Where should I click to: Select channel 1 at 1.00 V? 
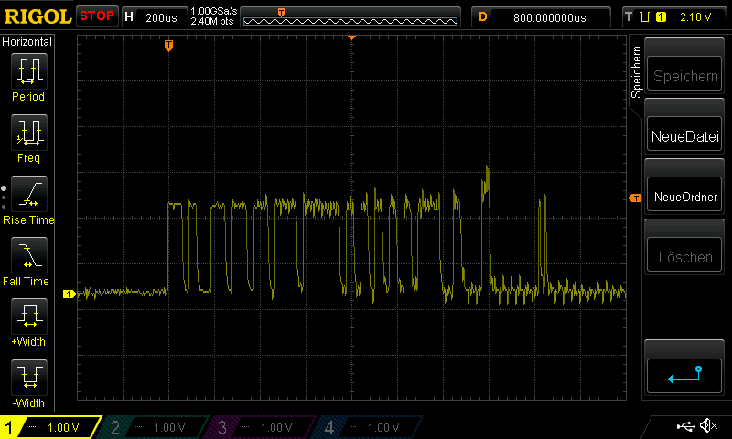pos(50,427)
